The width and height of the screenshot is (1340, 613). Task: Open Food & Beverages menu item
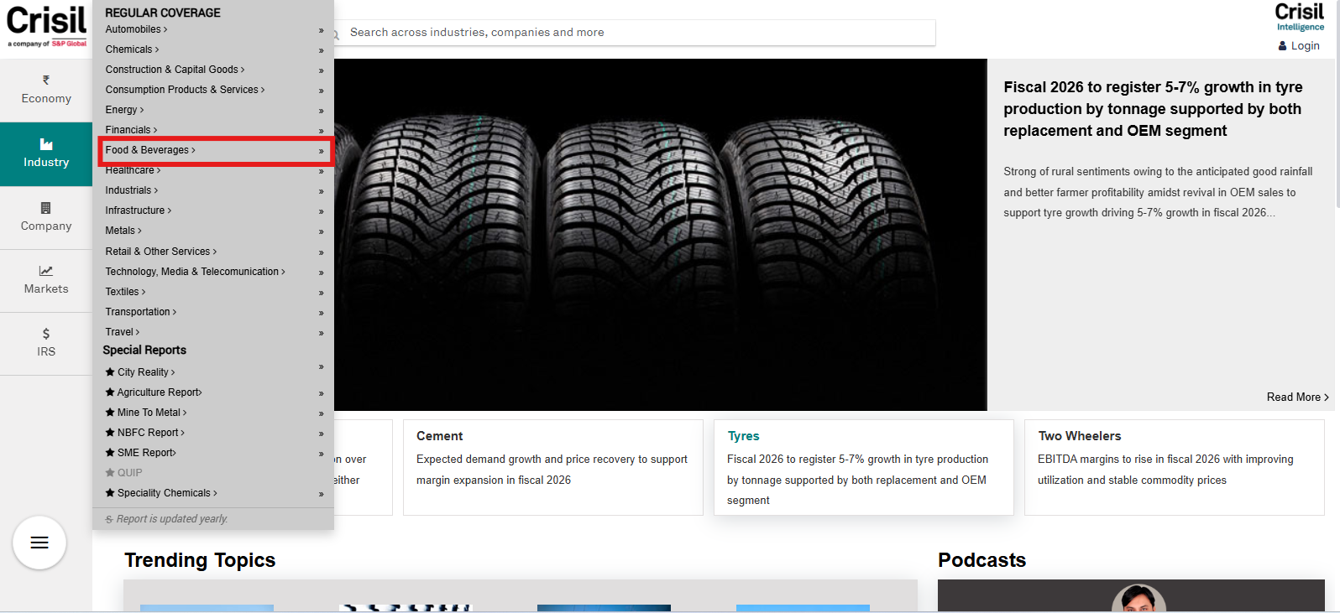pyautogui.click(x=149, y=150)
